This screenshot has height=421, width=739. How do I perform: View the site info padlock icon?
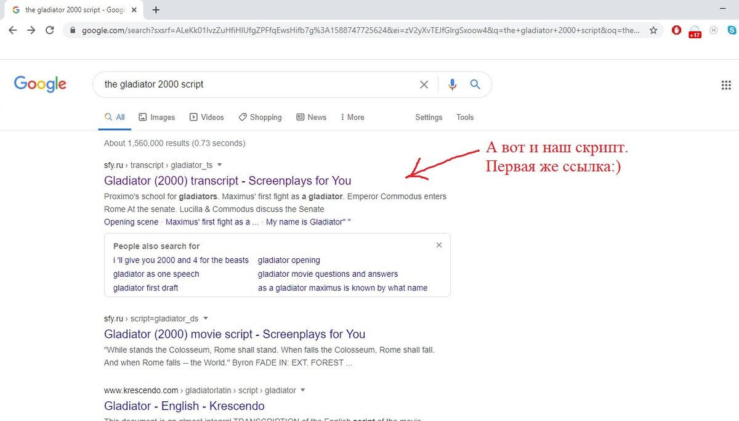click(x=73, y=30)
